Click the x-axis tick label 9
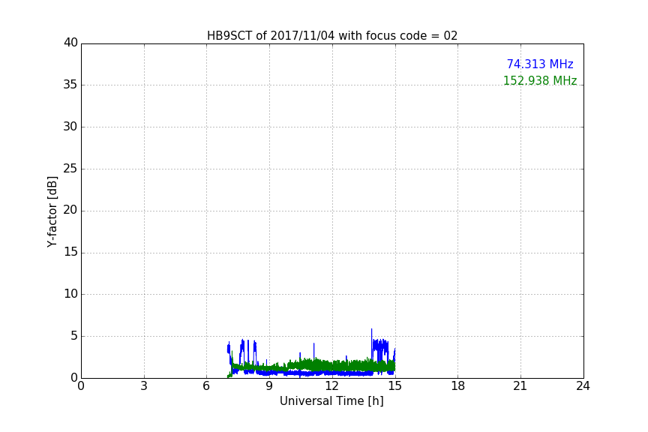This screenshot has height=432, width=648. [x=269, y=386]
